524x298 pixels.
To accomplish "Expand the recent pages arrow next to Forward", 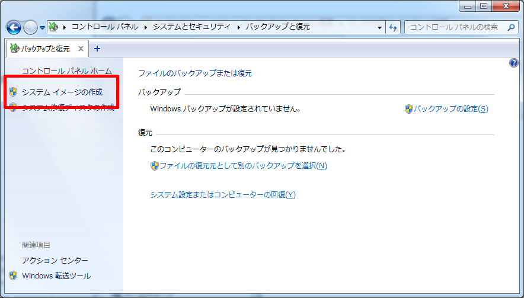I will click(x=43, y=28).
